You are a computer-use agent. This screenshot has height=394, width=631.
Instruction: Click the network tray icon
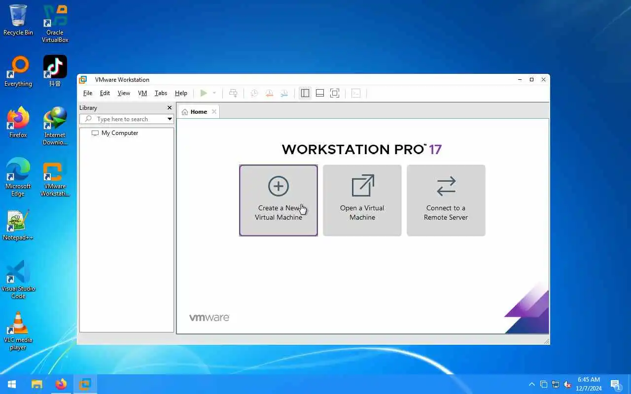click(x=556, y=384)
